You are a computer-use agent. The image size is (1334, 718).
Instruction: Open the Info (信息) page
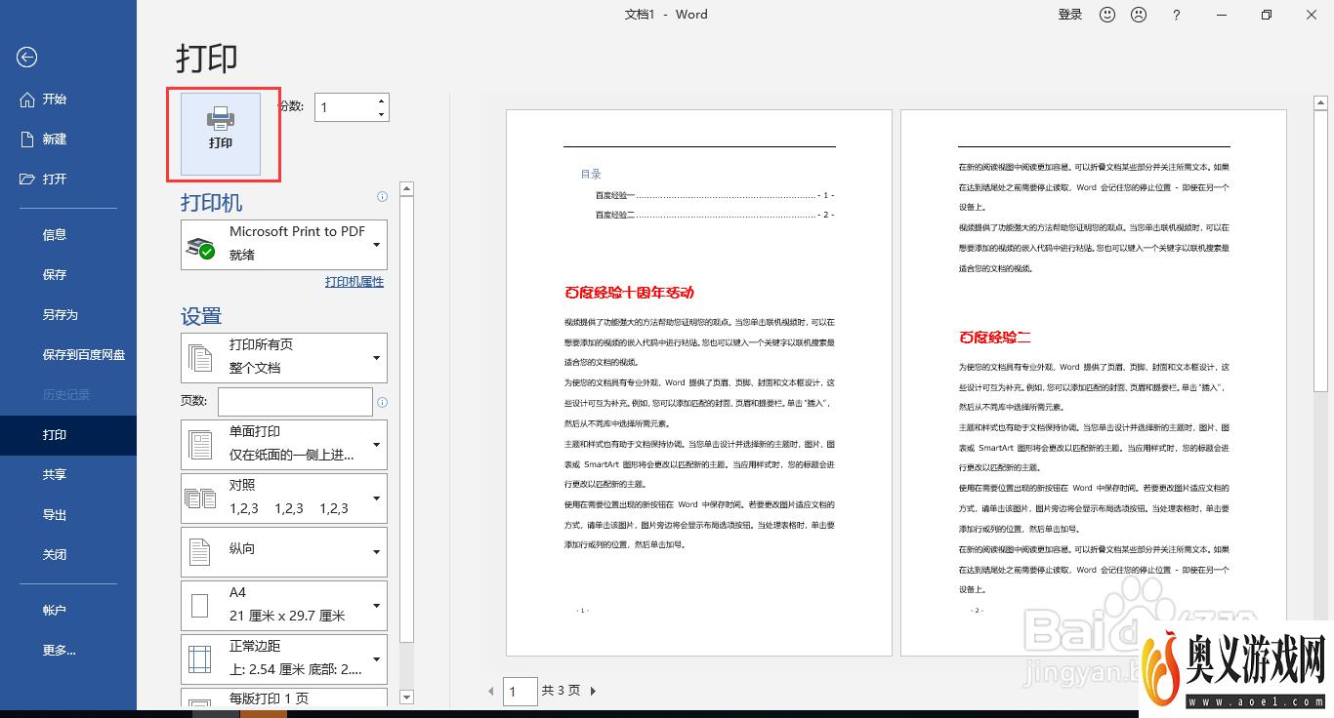(x=68, y=235)
